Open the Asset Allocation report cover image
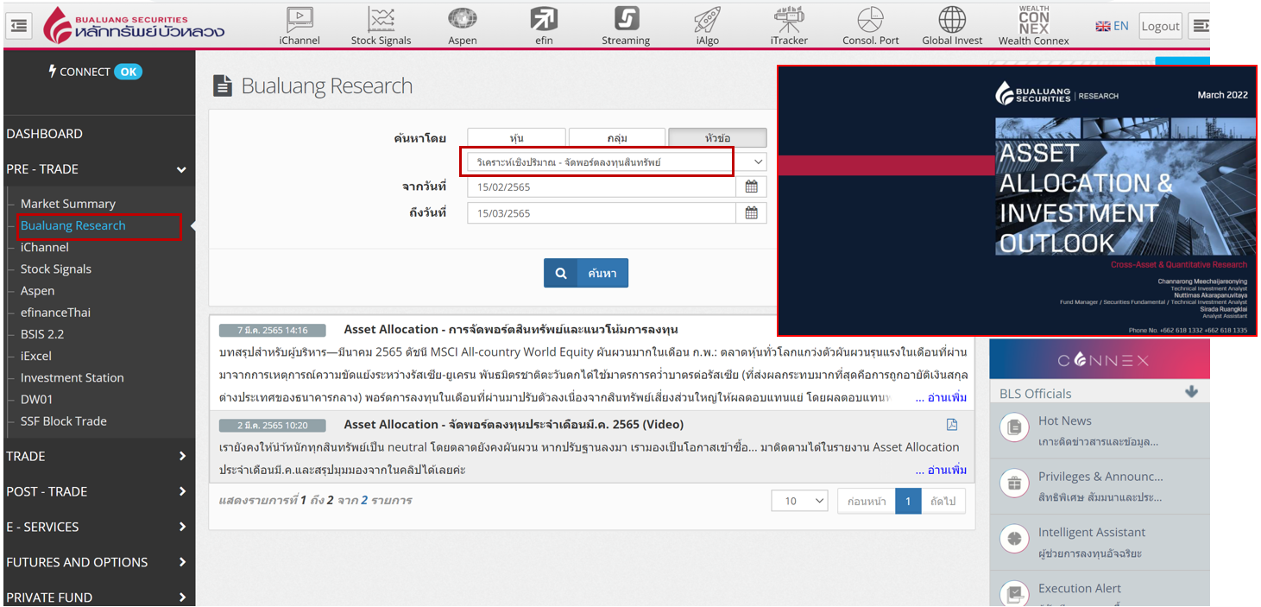The height and width of the screenshot is (607, 1261). [x=1017, y=200]
